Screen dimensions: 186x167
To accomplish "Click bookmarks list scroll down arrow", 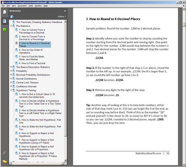I will (65, 160).
